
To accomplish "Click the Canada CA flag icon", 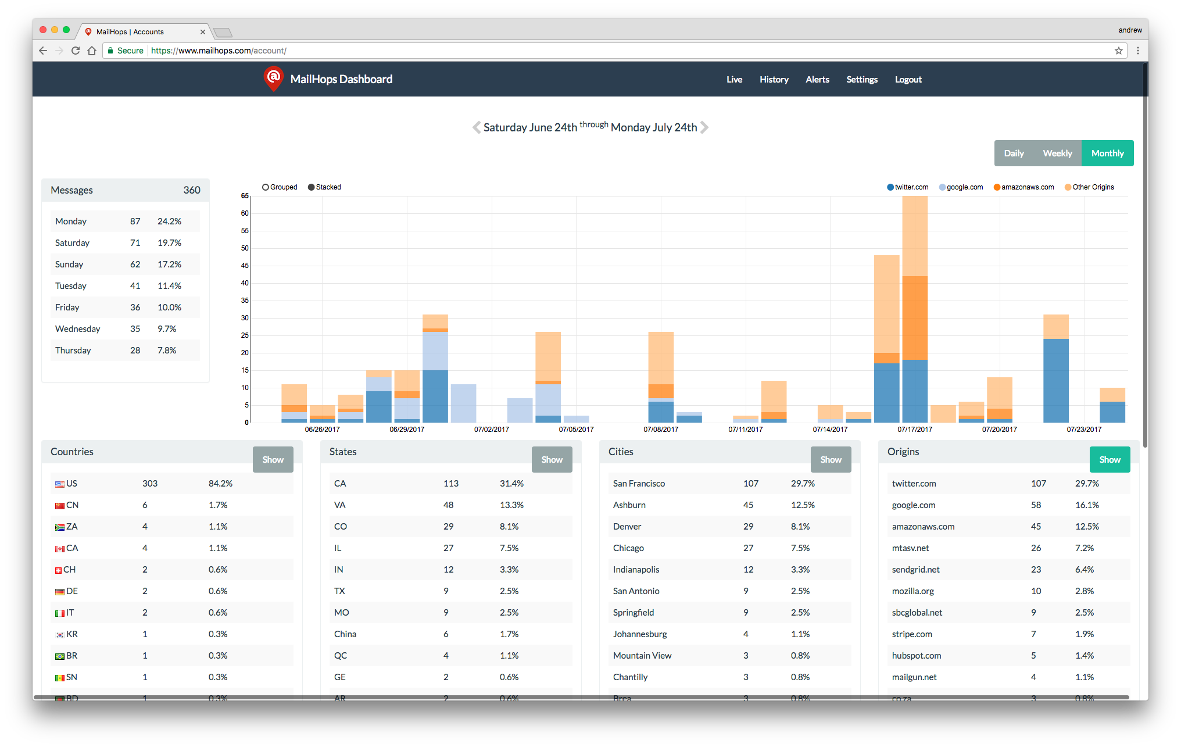I will click(x=60, y=549).
